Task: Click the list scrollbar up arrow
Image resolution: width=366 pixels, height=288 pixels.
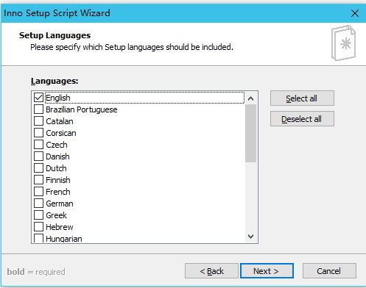Action: tap(250, 98)
